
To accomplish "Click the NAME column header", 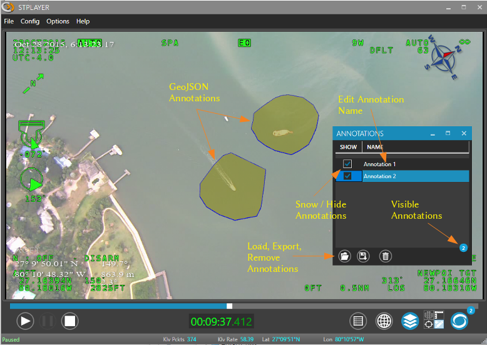I will point(375,147).
